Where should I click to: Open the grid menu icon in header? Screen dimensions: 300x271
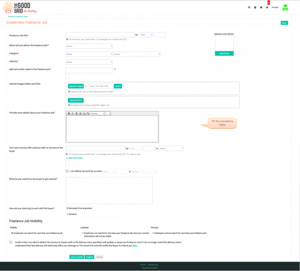249,7
